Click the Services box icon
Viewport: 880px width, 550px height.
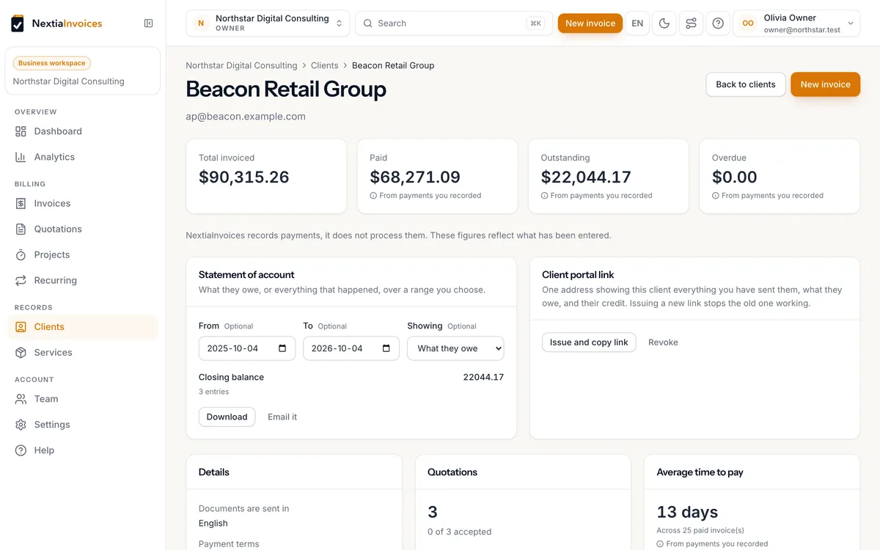21,353
